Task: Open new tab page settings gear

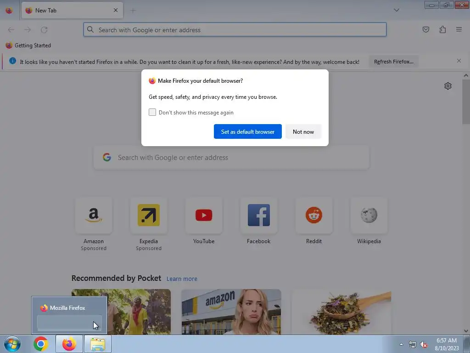Action: point(448,86)
